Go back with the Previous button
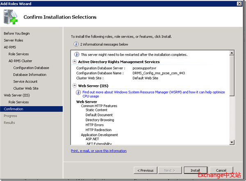The image size is (246, 181). 146,170
